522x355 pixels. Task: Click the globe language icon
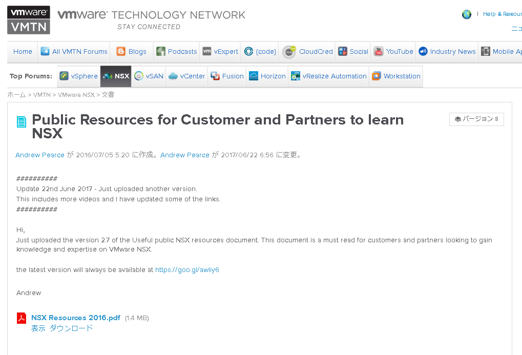(466, 14)
